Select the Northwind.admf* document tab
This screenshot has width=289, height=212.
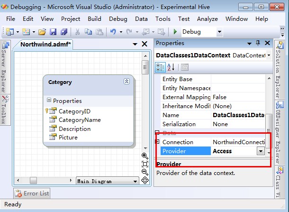pos(45,44)
